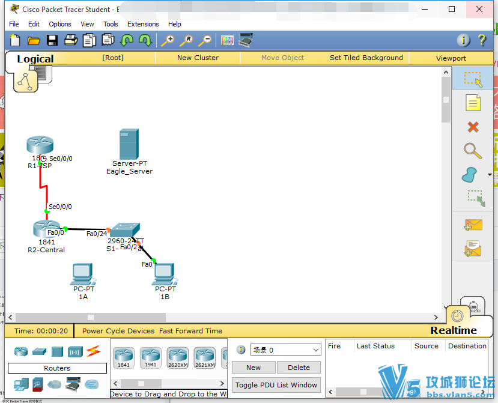498x403 pixels.
Task: Click the network information icon
Action: click(x=463, y=40)
